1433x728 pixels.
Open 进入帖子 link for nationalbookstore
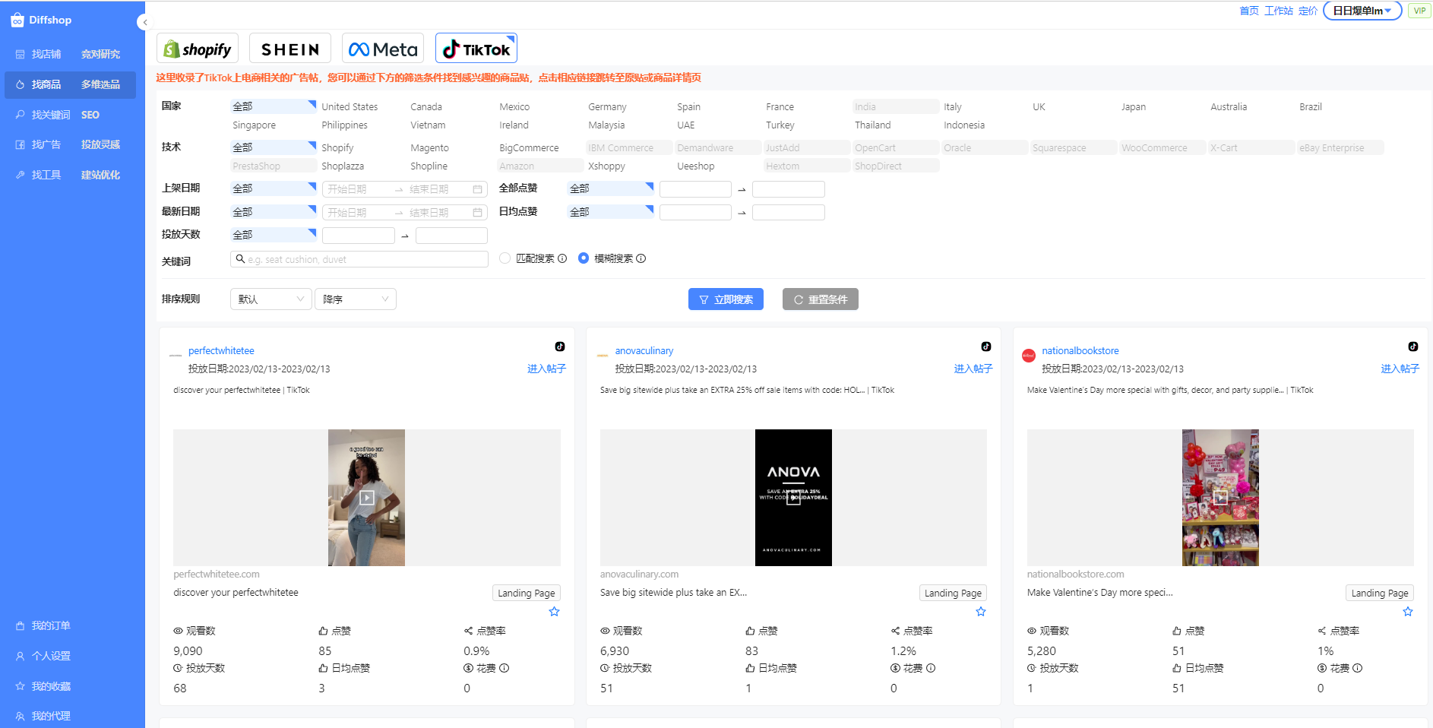1400,369
